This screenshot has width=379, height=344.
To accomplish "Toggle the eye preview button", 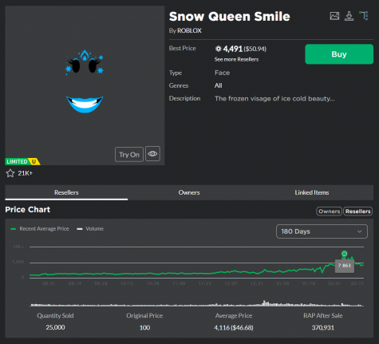I will (x=152, y=154).
